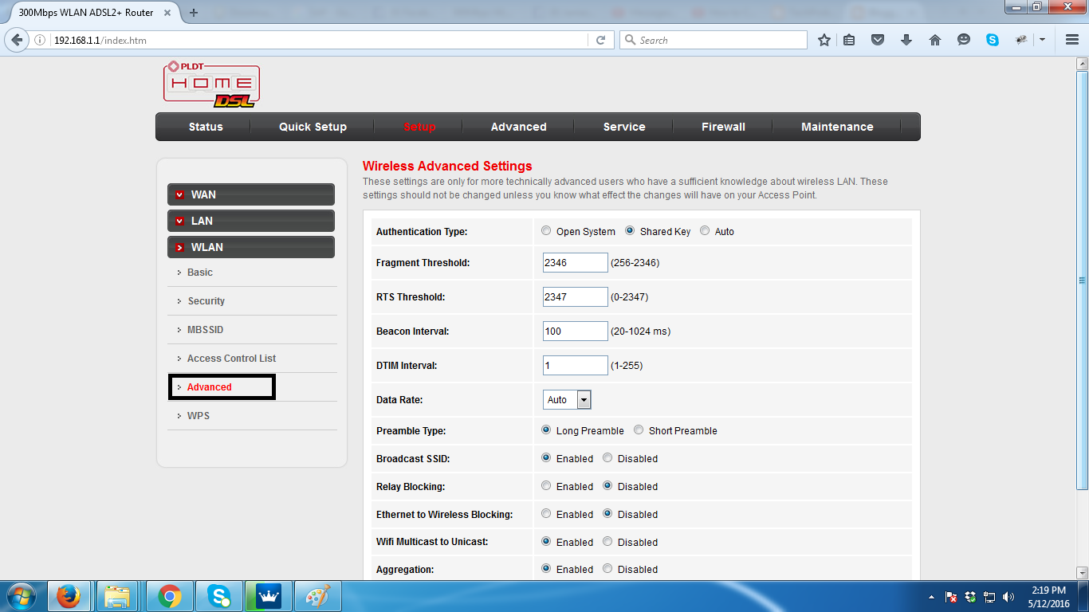1089x612 pixels.
Task: Click the Skype toolbar extension icon
Action: [993, 40]
